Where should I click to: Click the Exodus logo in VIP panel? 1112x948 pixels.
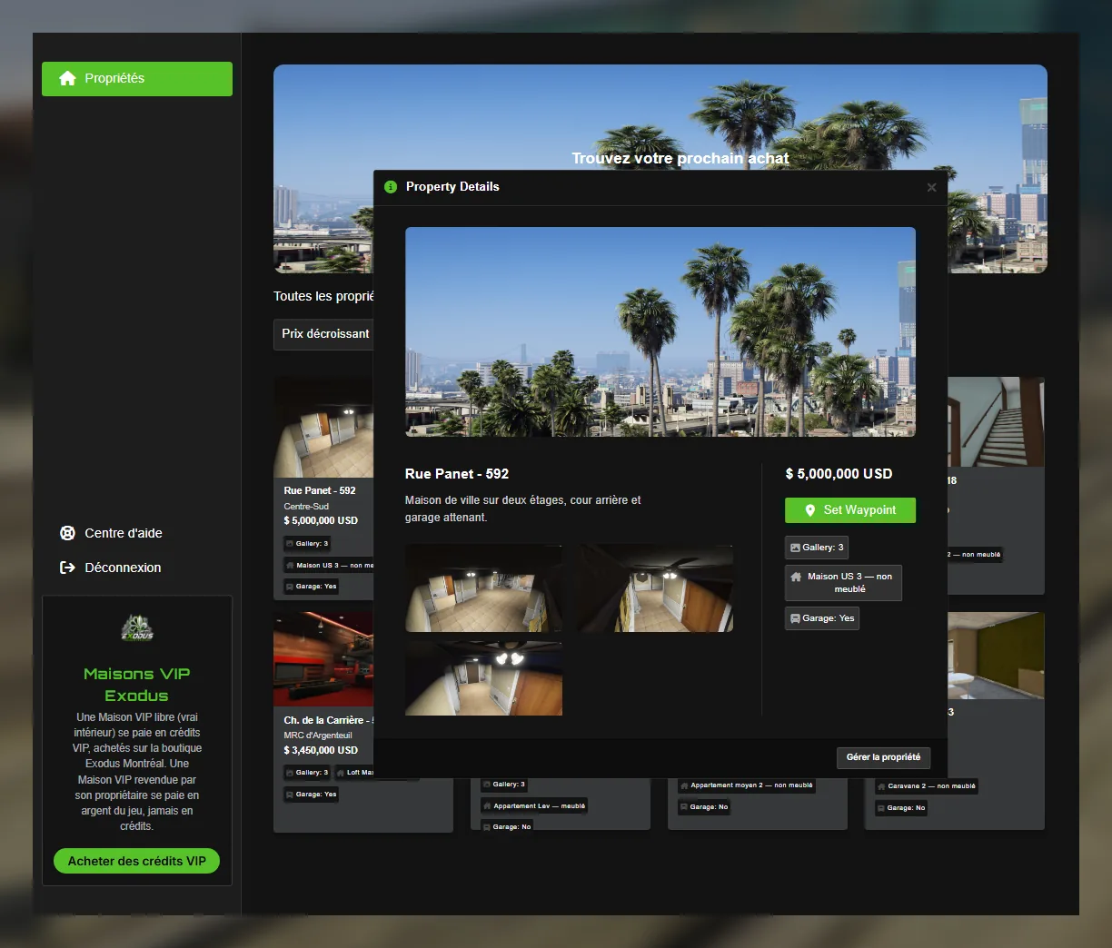pyautogui.click(x=137, y=627)
